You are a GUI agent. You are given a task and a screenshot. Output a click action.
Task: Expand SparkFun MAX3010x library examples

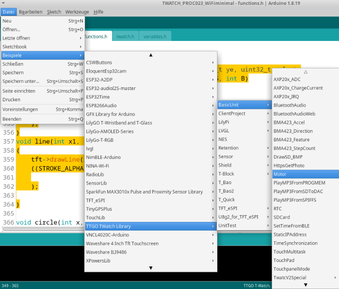tap(151, 192)
